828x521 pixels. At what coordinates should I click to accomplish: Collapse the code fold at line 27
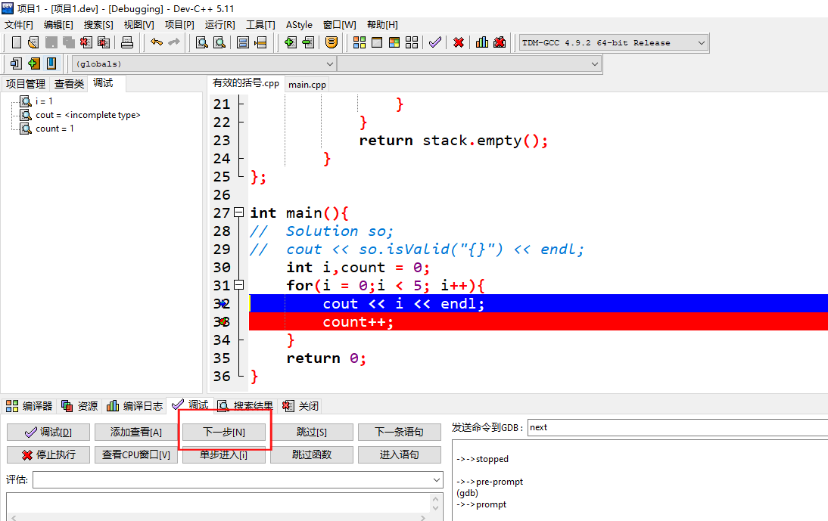pos(238,212)
